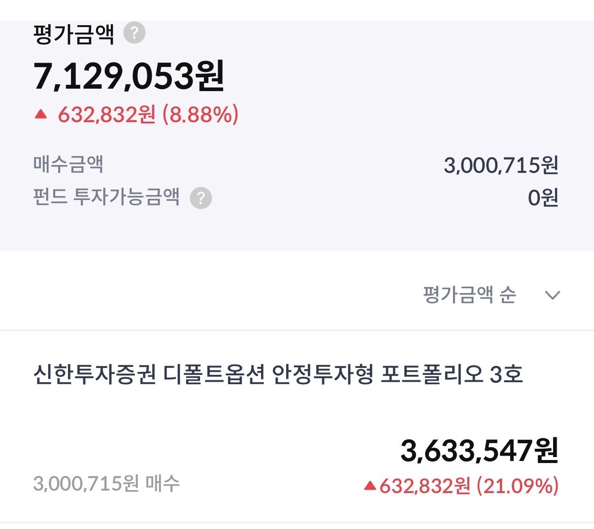The width and height of the screenshot is (594, 529).
Task: Click the red up-triangle next to 632,832원 (21.09%)
Action: tap(370, 486)
